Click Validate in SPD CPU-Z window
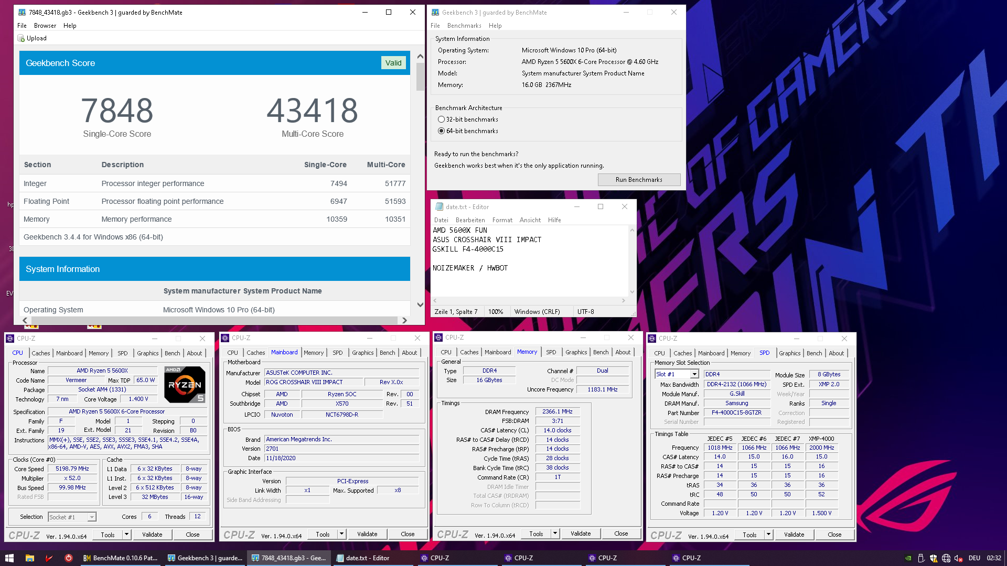1007x566 pixels. (x=794, y=535)
